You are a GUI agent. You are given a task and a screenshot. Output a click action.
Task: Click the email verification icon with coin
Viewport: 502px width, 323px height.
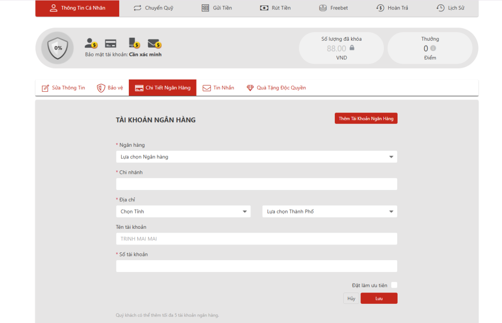(x=154, y=43)
